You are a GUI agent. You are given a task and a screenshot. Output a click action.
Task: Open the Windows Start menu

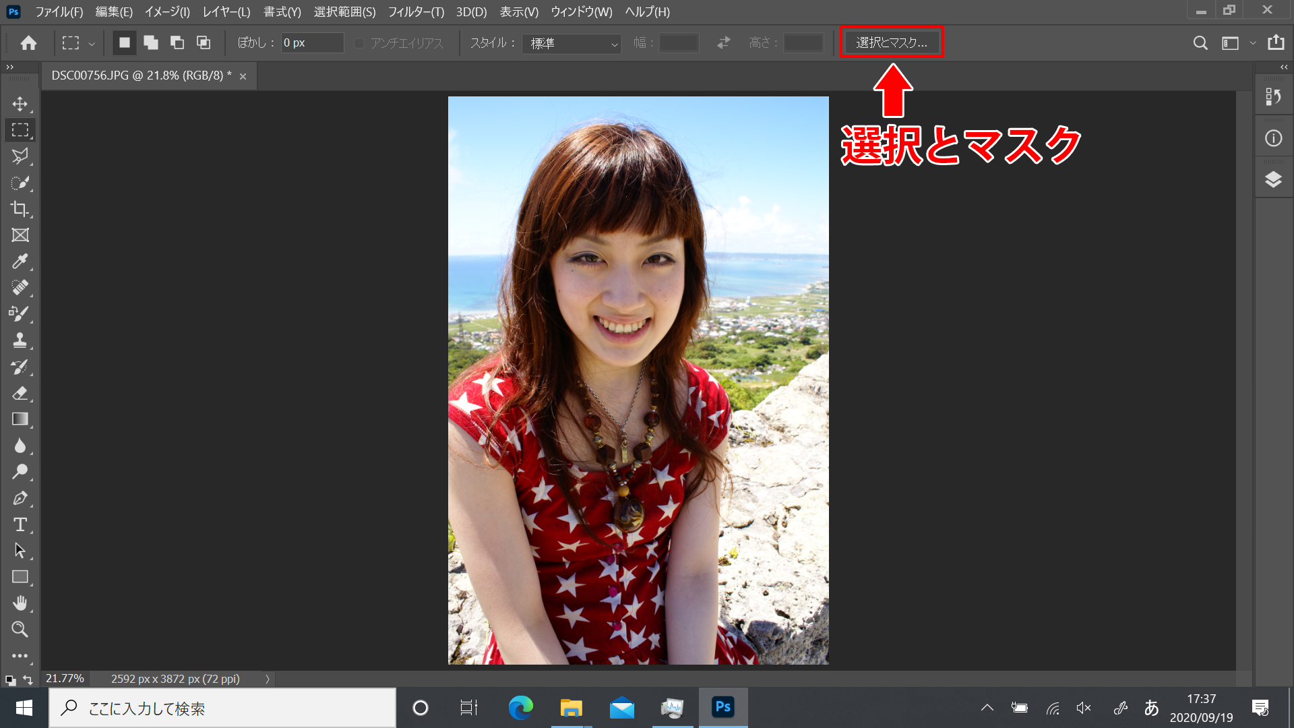click(x=24, y=708)
